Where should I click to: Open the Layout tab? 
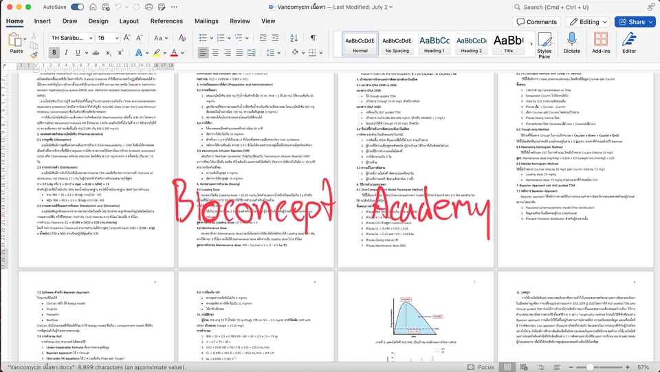[x=129, y=21]
